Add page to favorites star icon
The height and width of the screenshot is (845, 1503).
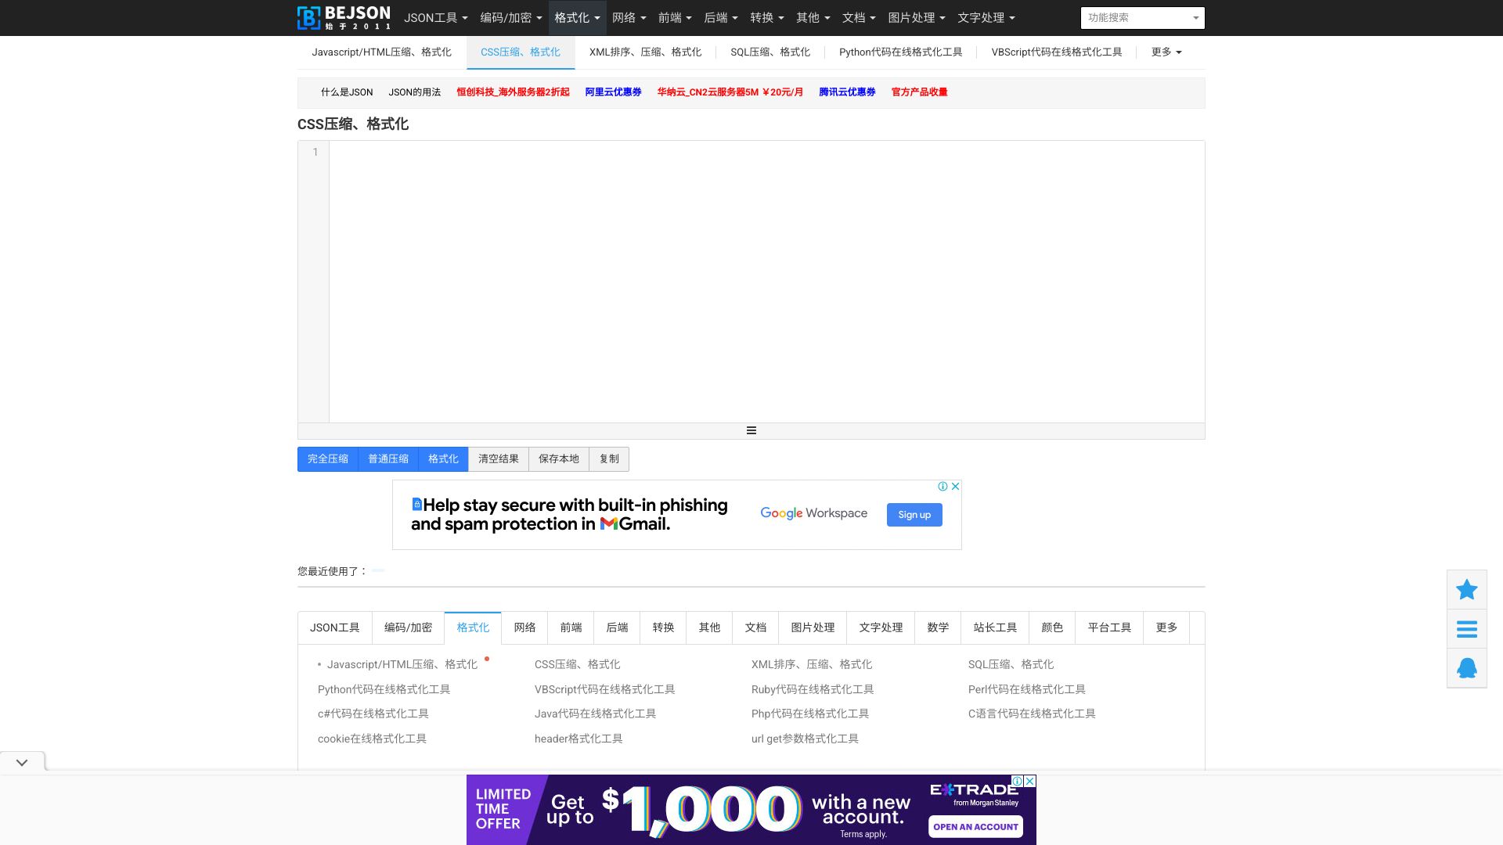1466,589
